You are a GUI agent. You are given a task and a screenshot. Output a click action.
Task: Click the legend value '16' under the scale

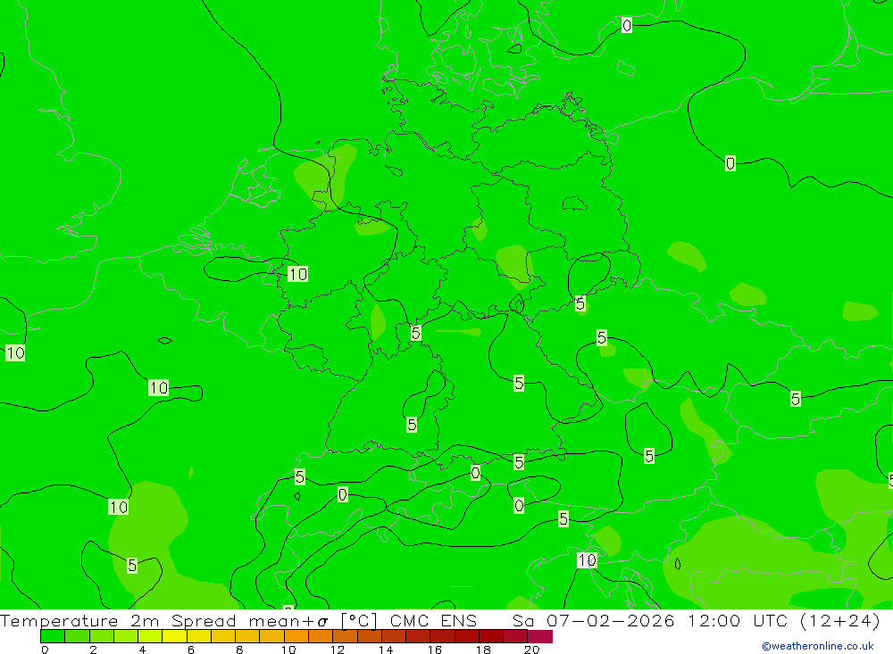435,650
